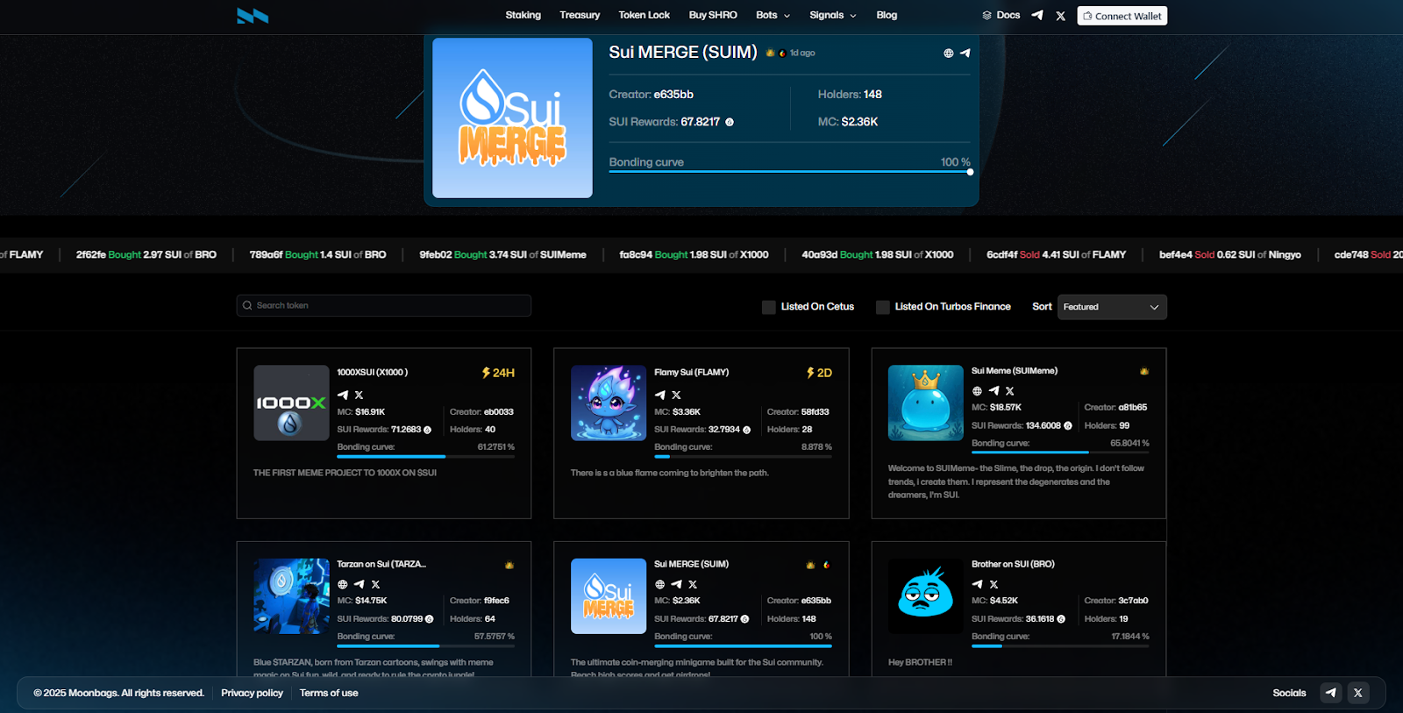Click the Moonbags logo in the header
This screenshot has width=1403, height=713.
click(x=253, y=16)
